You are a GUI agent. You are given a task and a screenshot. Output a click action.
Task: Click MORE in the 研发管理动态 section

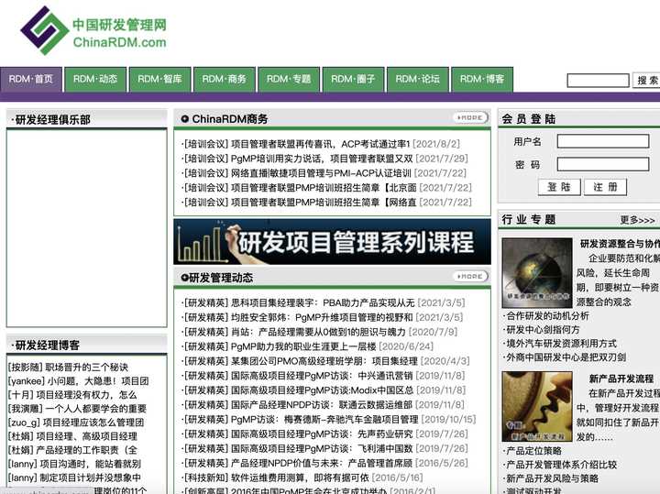470,277
